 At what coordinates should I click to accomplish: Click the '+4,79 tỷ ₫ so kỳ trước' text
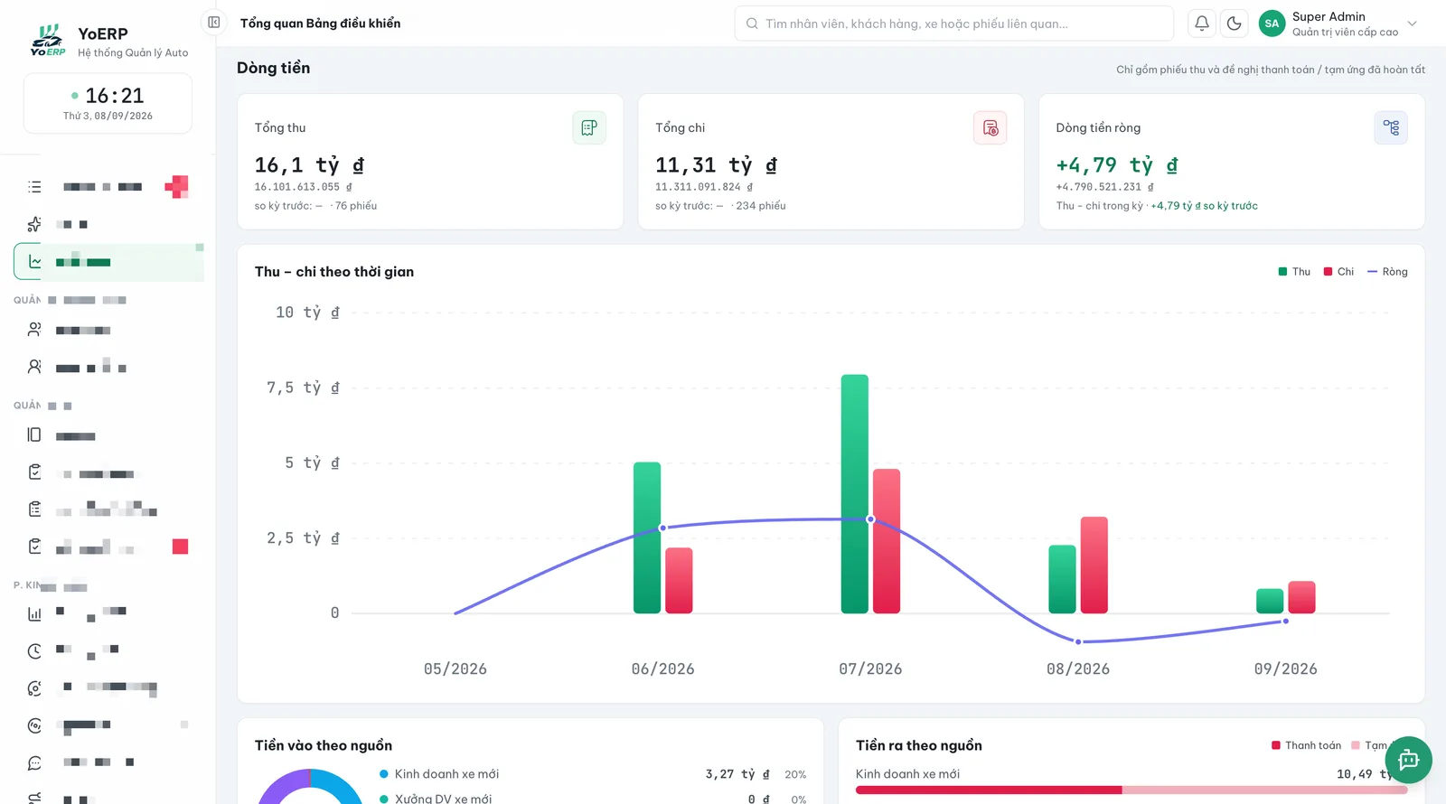tap(1204, 206)
